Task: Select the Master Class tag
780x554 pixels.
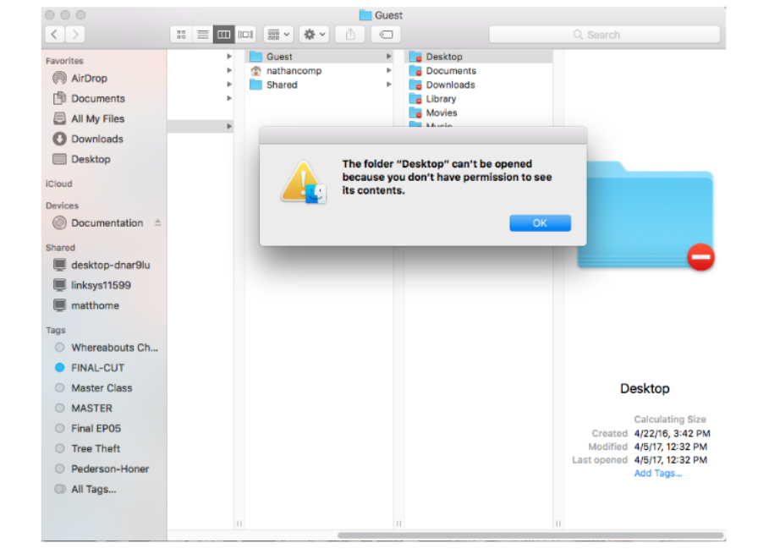Action: point(101,388)
